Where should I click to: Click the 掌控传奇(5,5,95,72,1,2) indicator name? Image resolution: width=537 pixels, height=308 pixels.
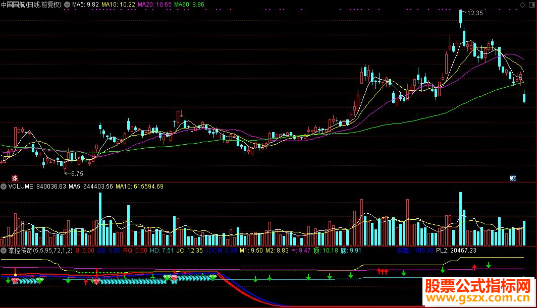[40, 251]
